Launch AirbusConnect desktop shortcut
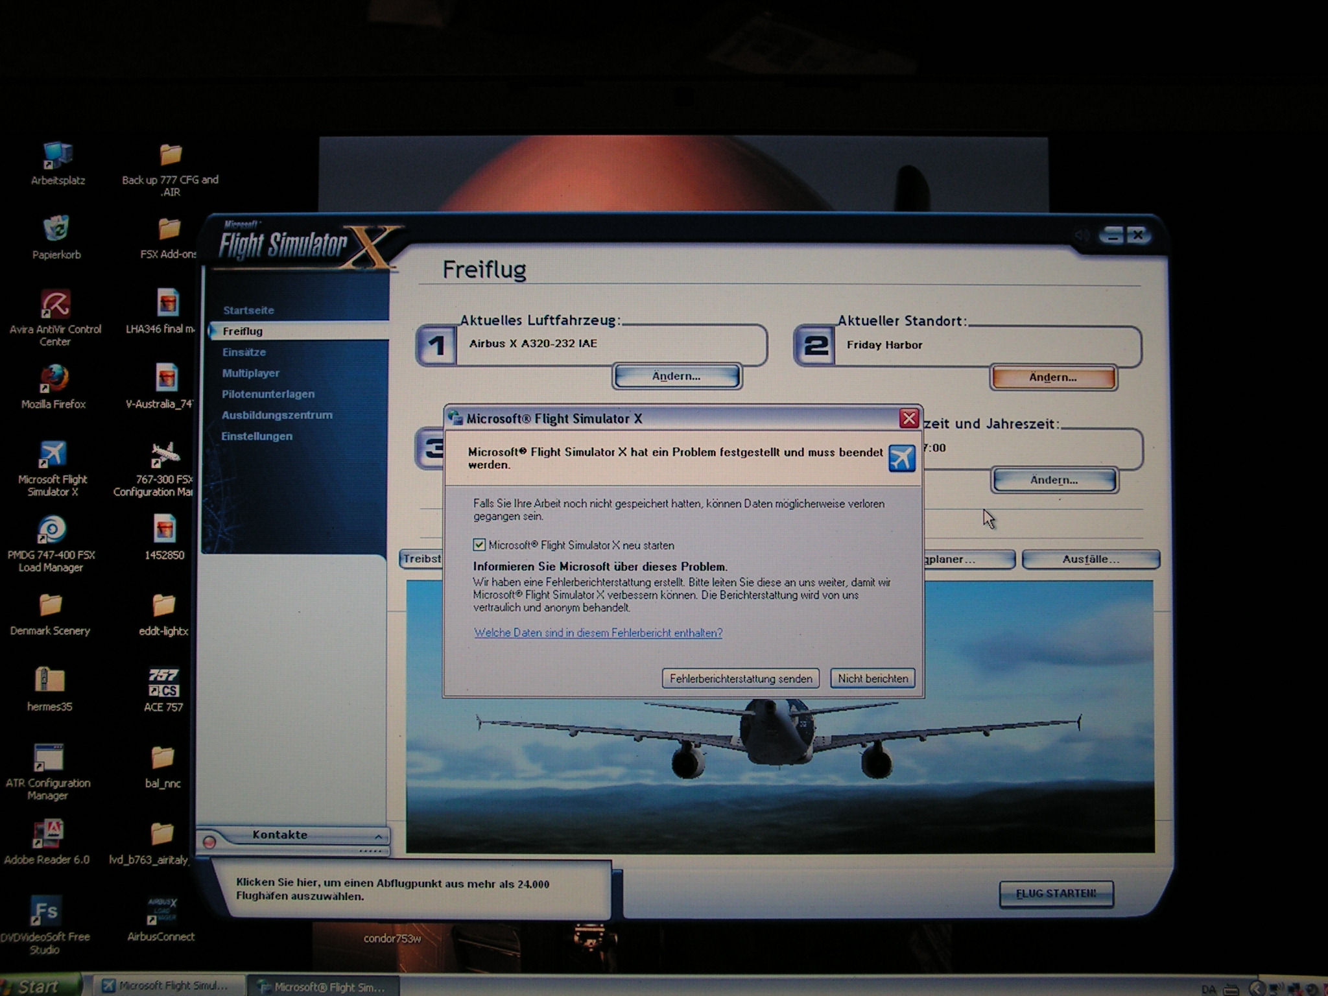The image size is (1328, 996). (x=162, y=911)
